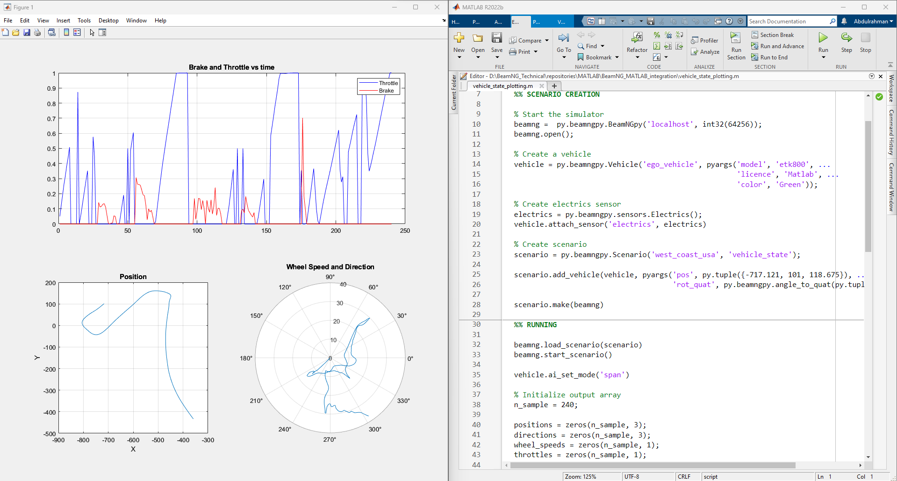This screenshot has width=897, height=481.
Task: Toggle Property Inspector icon in Figure 1 toolbar
Action: click(x=103, y=32)
